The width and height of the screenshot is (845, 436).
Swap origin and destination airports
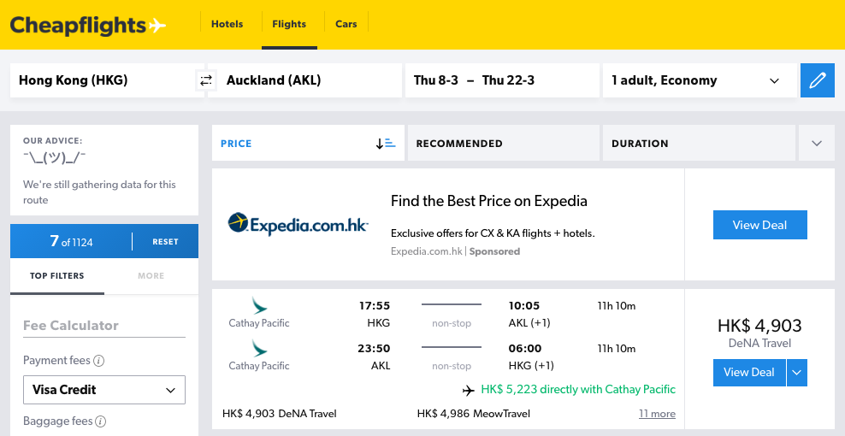(206, 81)
